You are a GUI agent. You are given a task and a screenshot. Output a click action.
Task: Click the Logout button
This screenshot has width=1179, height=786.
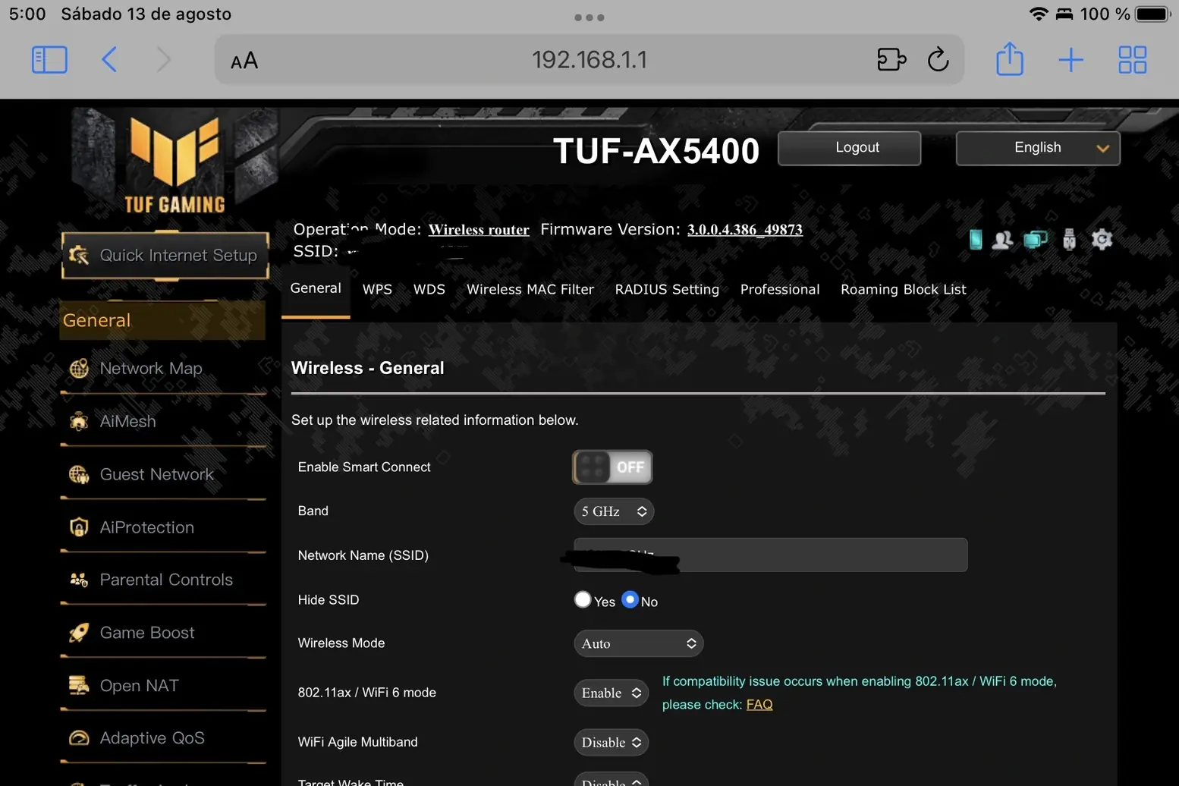pyautogui.click(x=850, y=148)
